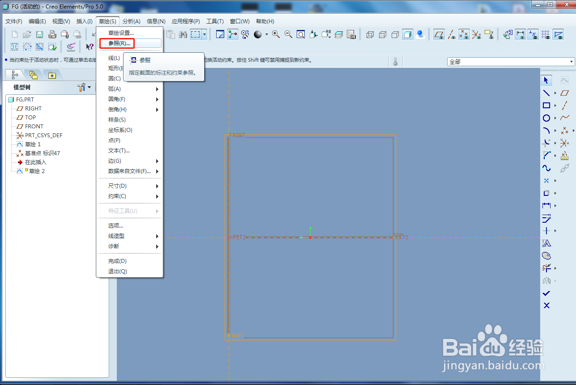The width and height of the screenshot is (576, 385).
Task: Open the layers icon in toolbar
Action: click(339, 34)
